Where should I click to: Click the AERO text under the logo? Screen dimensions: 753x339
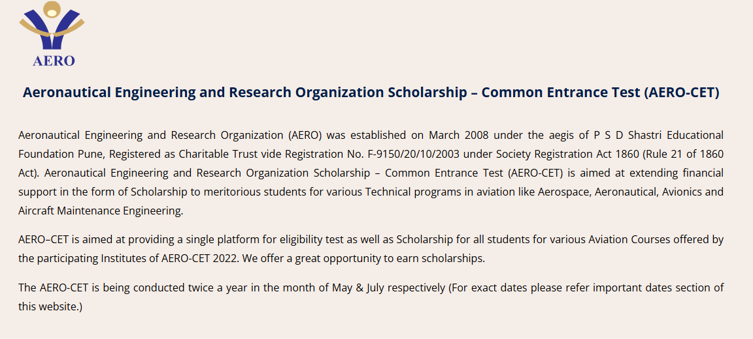click(54, 61)
